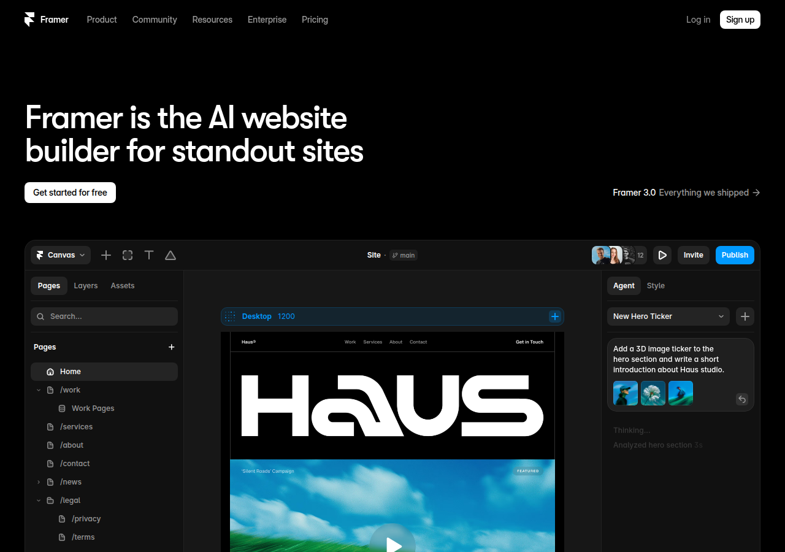The image size is (785, 552).
Task: Click the Search pages input field
Action: (104, 316)
